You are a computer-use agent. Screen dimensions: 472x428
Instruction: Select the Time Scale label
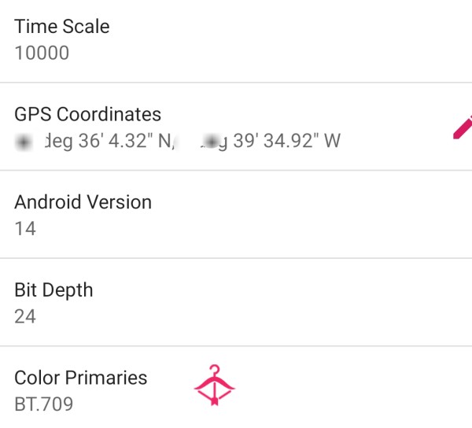[x=62, y=27]
